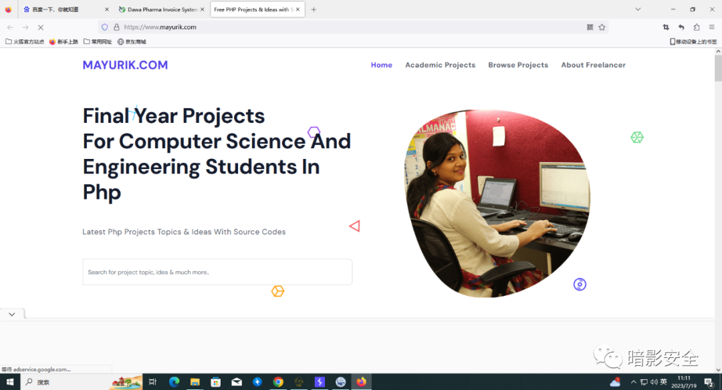Open the 京东商城 bookmark
This screenshot has width=722, height=390.
[x=132, y=41]
